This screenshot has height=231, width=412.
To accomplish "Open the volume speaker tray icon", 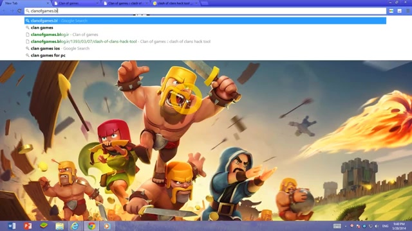I will (377, 226).
